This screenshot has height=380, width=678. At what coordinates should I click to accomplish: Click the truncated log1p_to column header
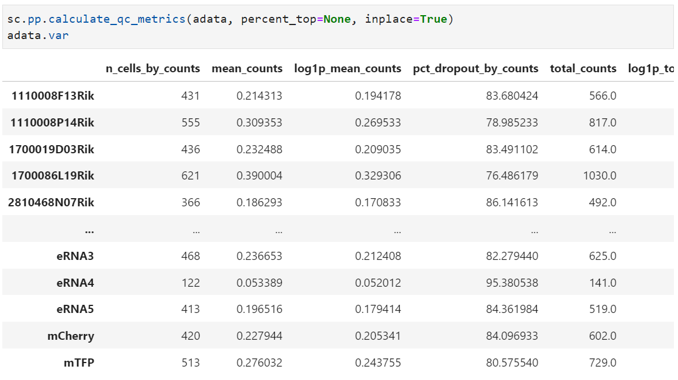pyautogui.click(x=653, y=68)
